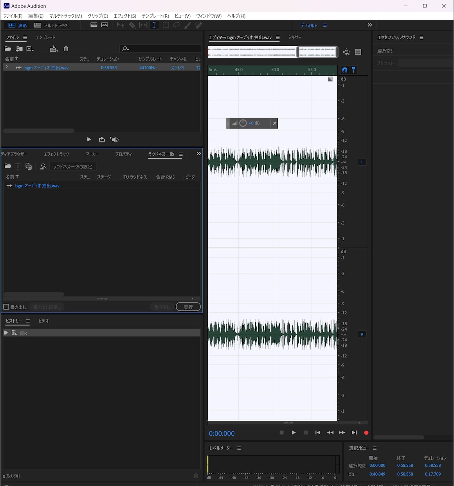
Task: Enable the 書き出し checkbox
Action: (6, 307)
